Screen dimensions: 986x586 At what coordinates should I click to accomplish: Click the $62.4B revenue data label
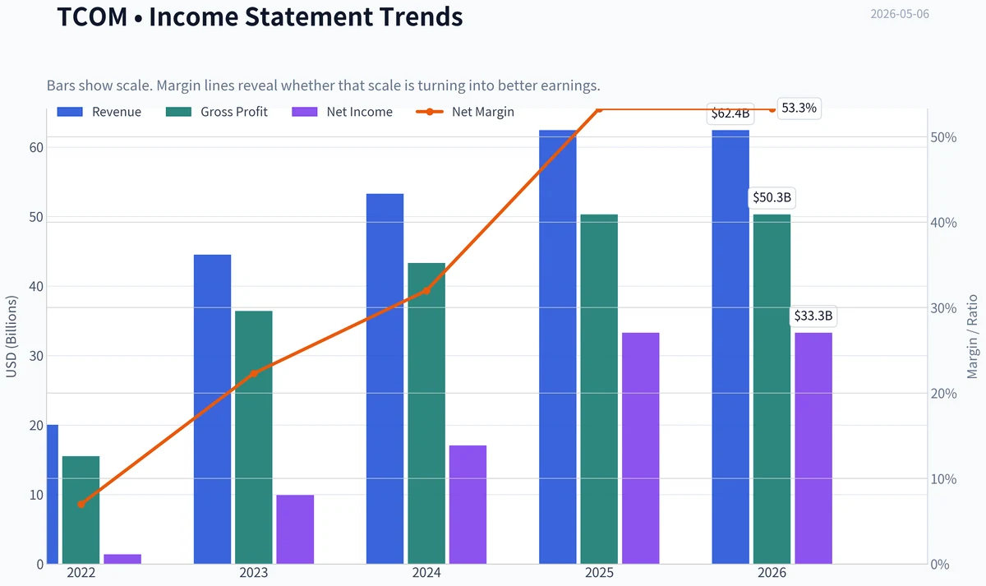pyautogui.click(x=730, y=113)
